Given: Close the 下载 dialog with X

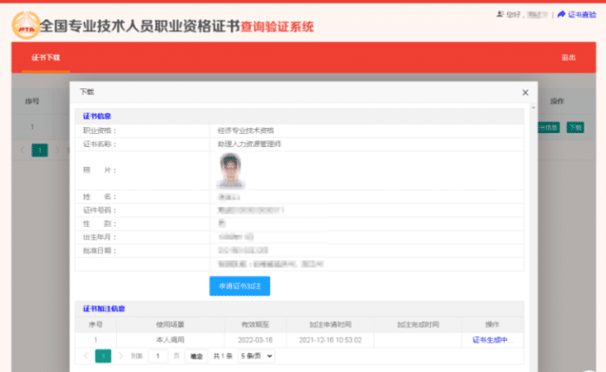Looking at the screenshot, I should click(525, 93).
